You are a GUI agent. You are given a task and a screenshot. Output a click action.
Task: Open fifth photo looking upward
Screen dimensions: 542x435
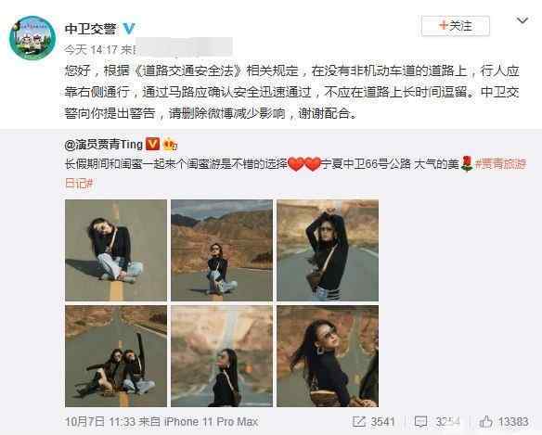coord(222,356)
